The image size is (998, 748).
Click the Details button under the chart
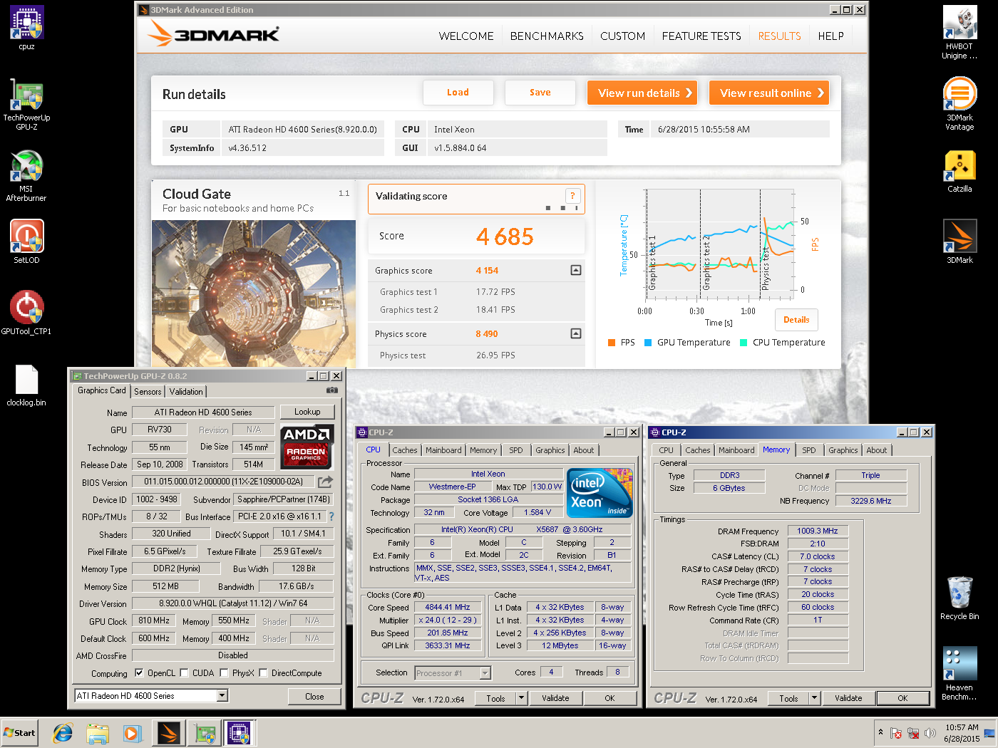point(796,320)
